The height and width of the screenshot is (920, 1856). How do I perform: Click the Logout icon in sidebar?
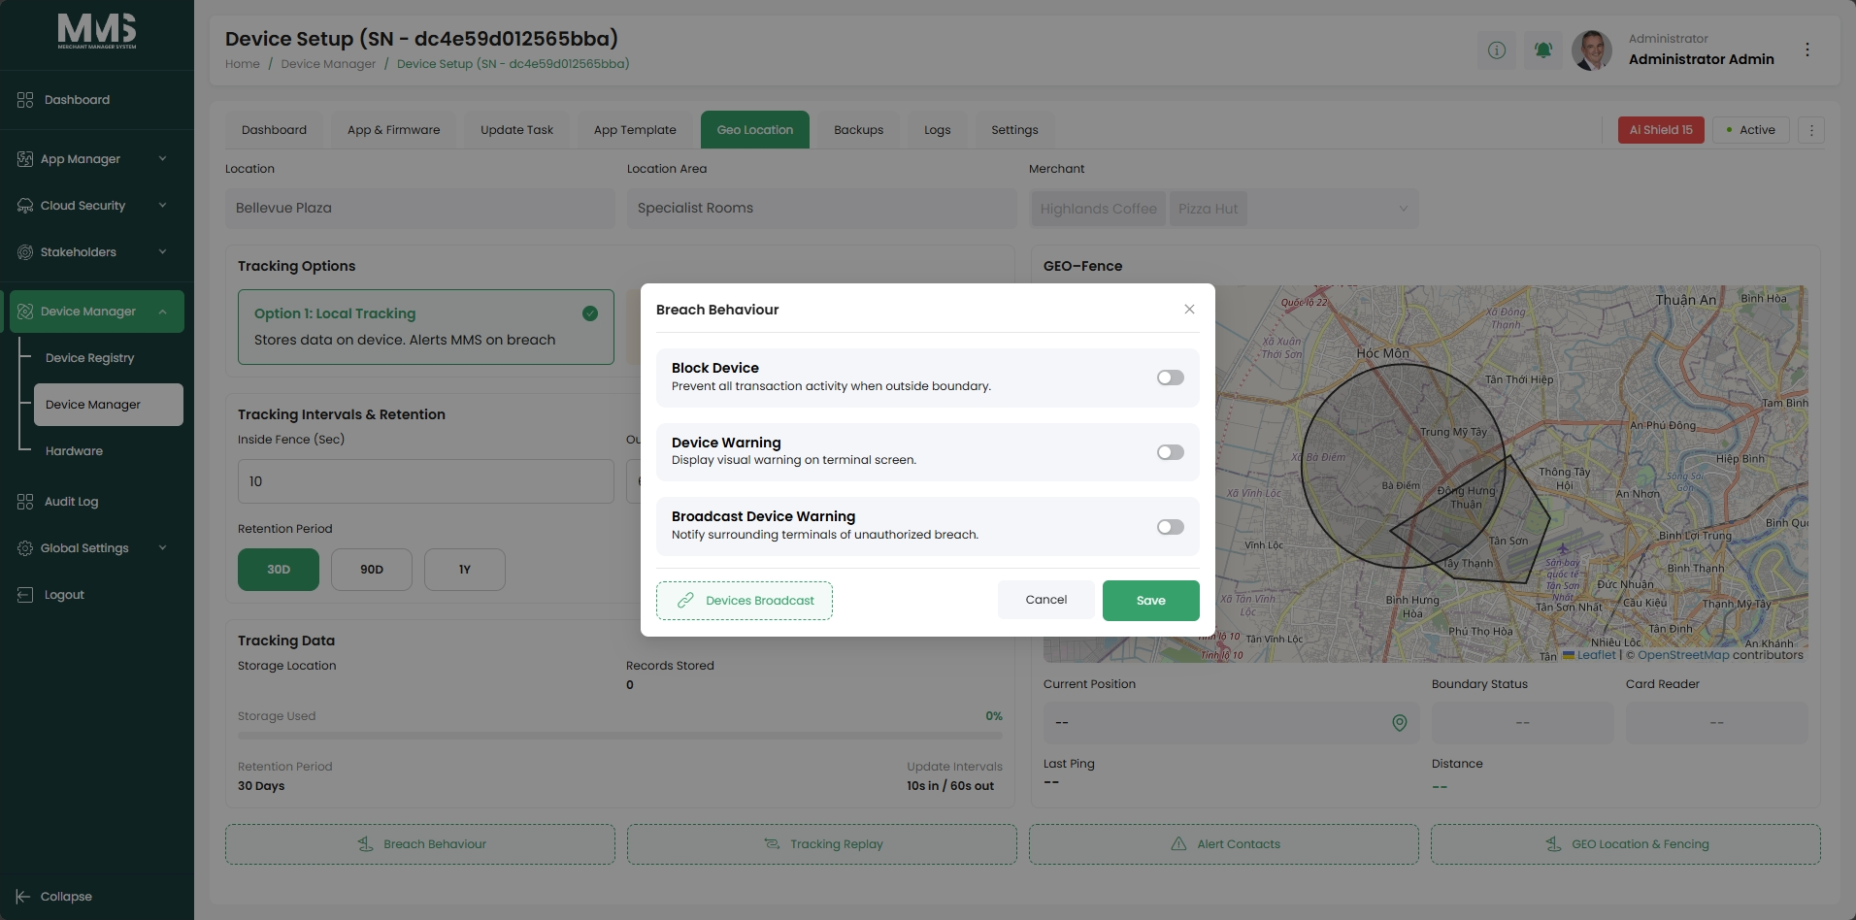pos(25,595)
